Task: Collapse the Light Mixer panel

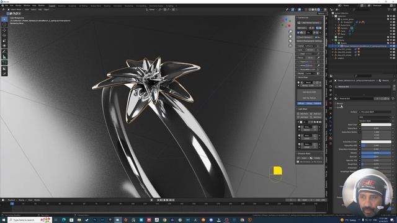Action: tap(303, 109)
